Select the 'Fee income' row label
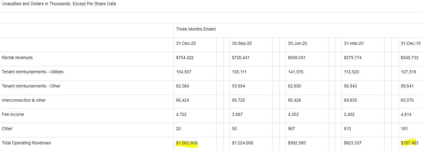This screenshot has height=151, width=422. click(x=13, y=114)
